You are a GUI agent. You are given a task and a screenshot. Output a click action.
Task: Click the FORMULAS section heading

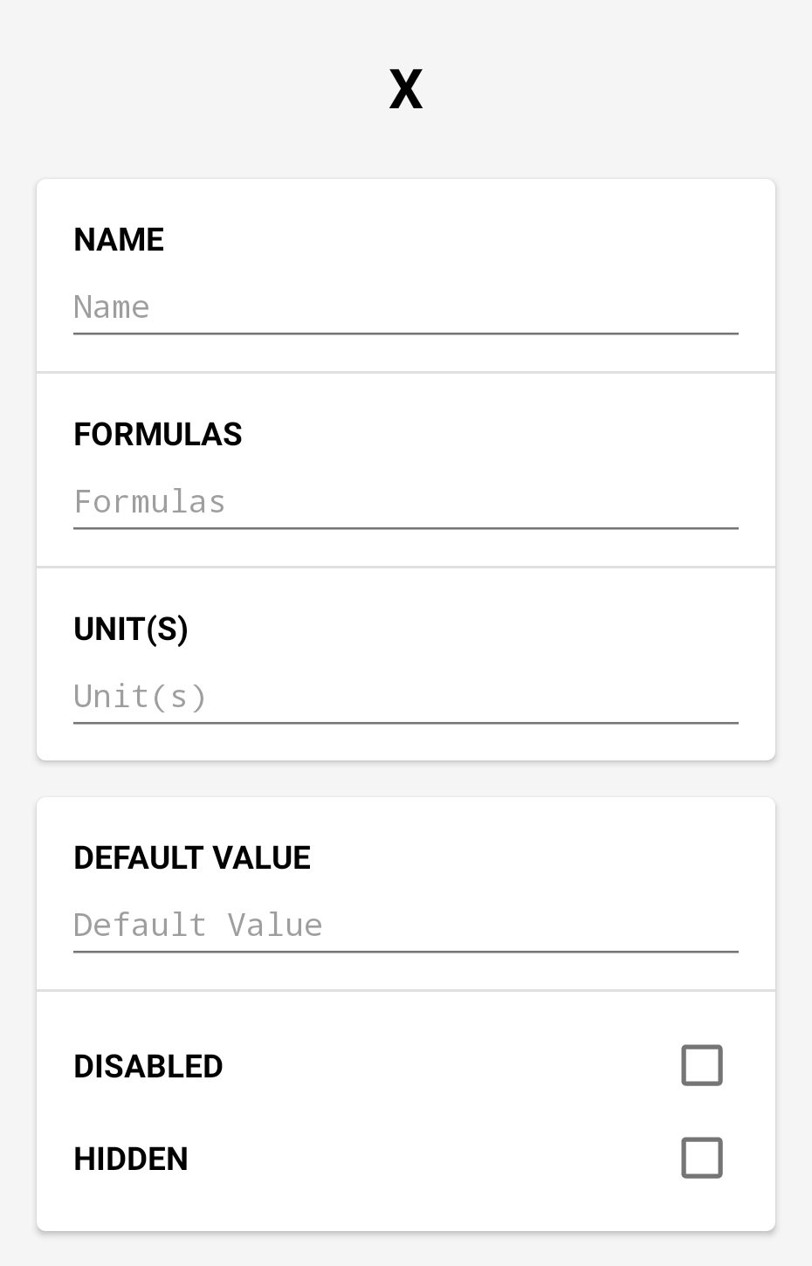(158, 435)
